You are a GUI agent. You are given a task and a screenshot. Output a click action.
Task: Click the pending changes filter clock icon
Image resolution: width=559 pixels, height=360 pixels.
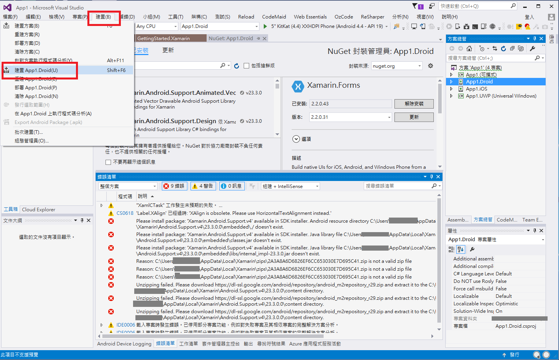(482, 48)
